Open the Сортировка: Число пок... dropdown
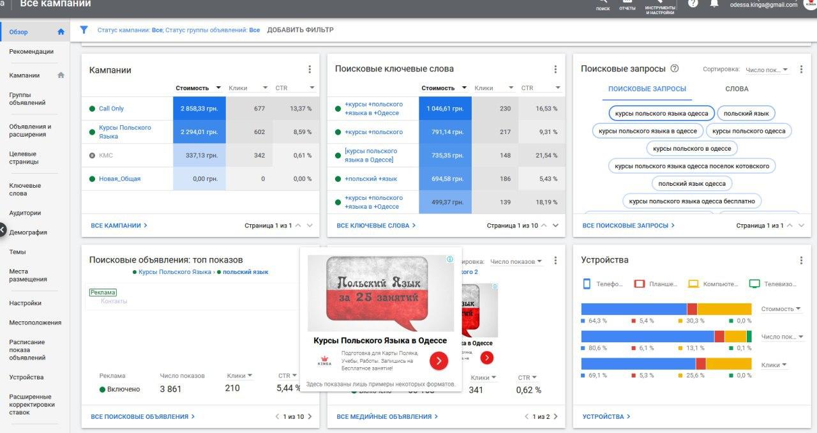 [767, 70]
